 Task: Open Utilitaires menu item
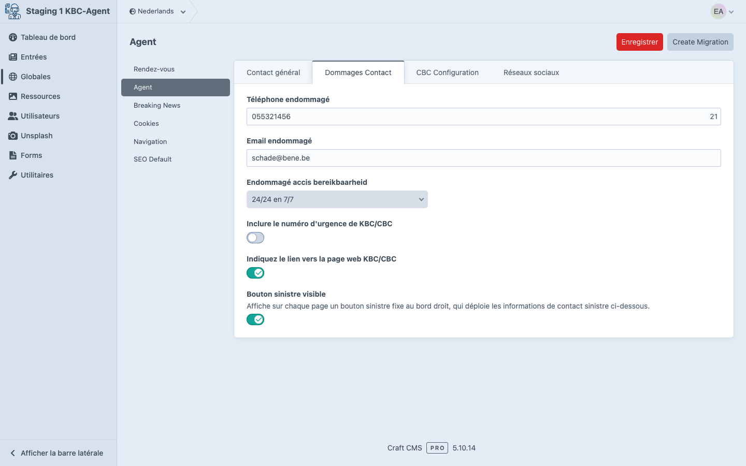tap(58, 175)
